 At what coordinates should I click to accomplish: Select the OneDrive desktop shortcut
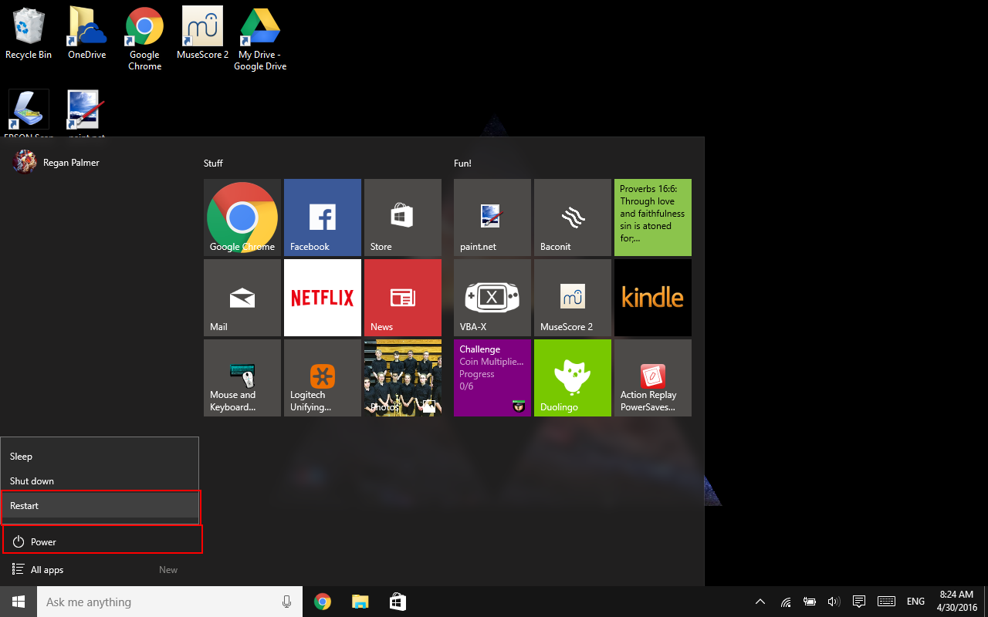(x=86, y=33)
